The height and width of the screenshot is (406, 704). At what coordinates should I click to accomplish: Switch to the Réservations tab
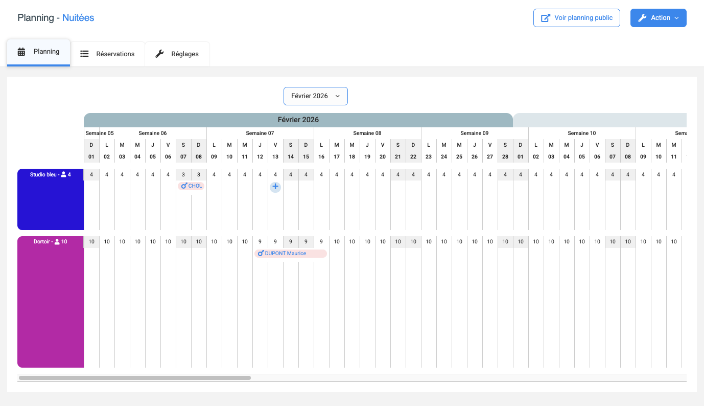[x=108, y=54]
